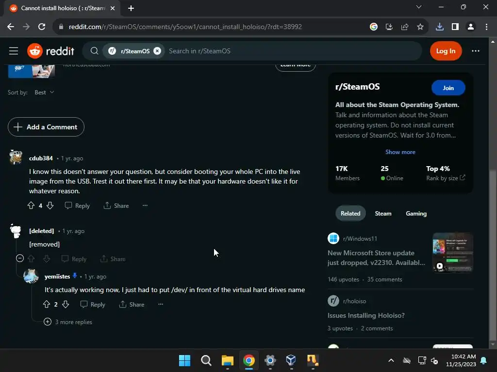The width and height of the screenshot is (497, 372).
Task: Open more options on yemiistes' comment
Action: [160, 304]
